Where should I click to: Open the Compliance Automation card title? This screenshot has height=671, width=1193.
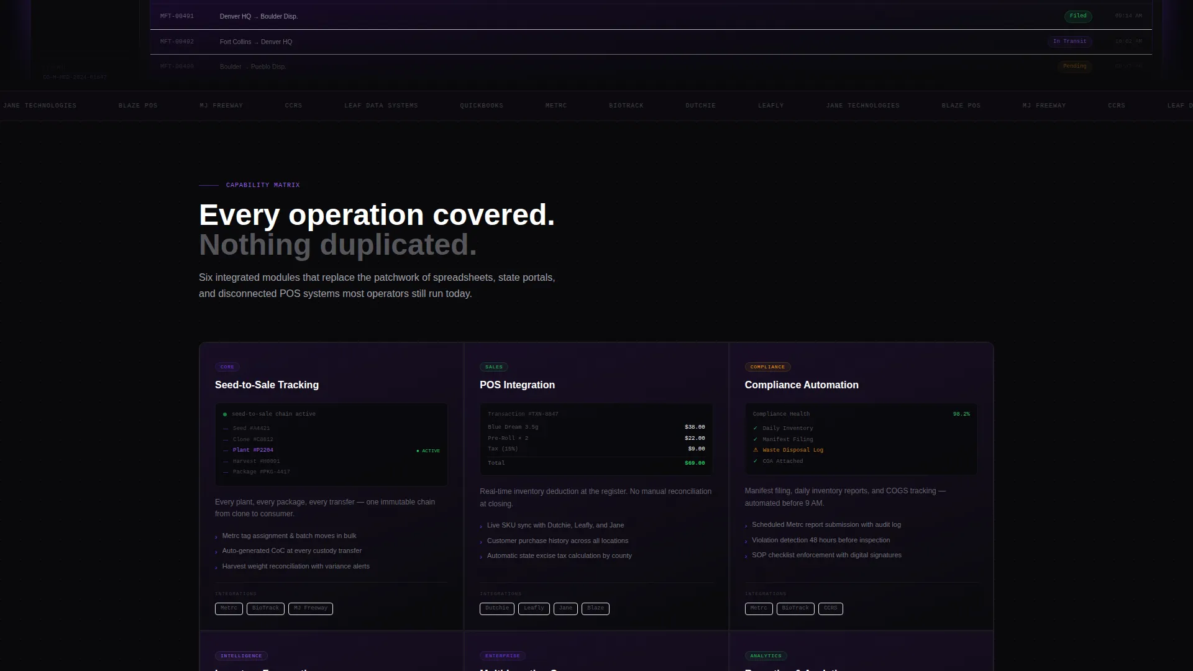pos(802,385)
